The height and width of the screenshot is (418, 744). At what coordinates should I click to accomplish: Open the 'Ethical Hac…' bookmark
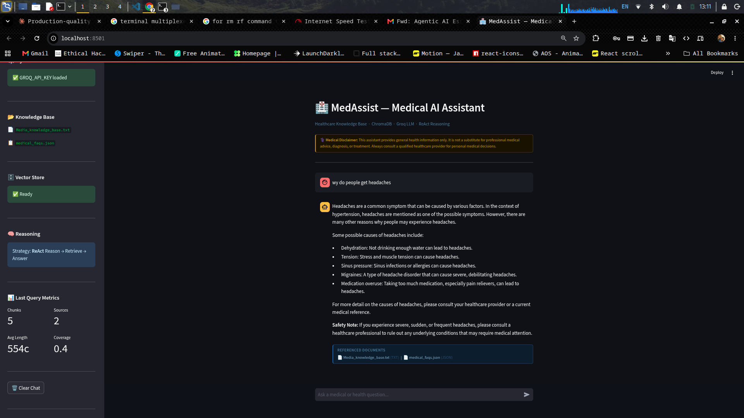80,53
